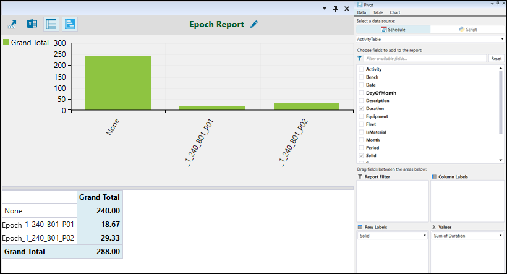Open the ActivityTable data source dropdown
Screen dimensions: 507x274
coord(430,39)
